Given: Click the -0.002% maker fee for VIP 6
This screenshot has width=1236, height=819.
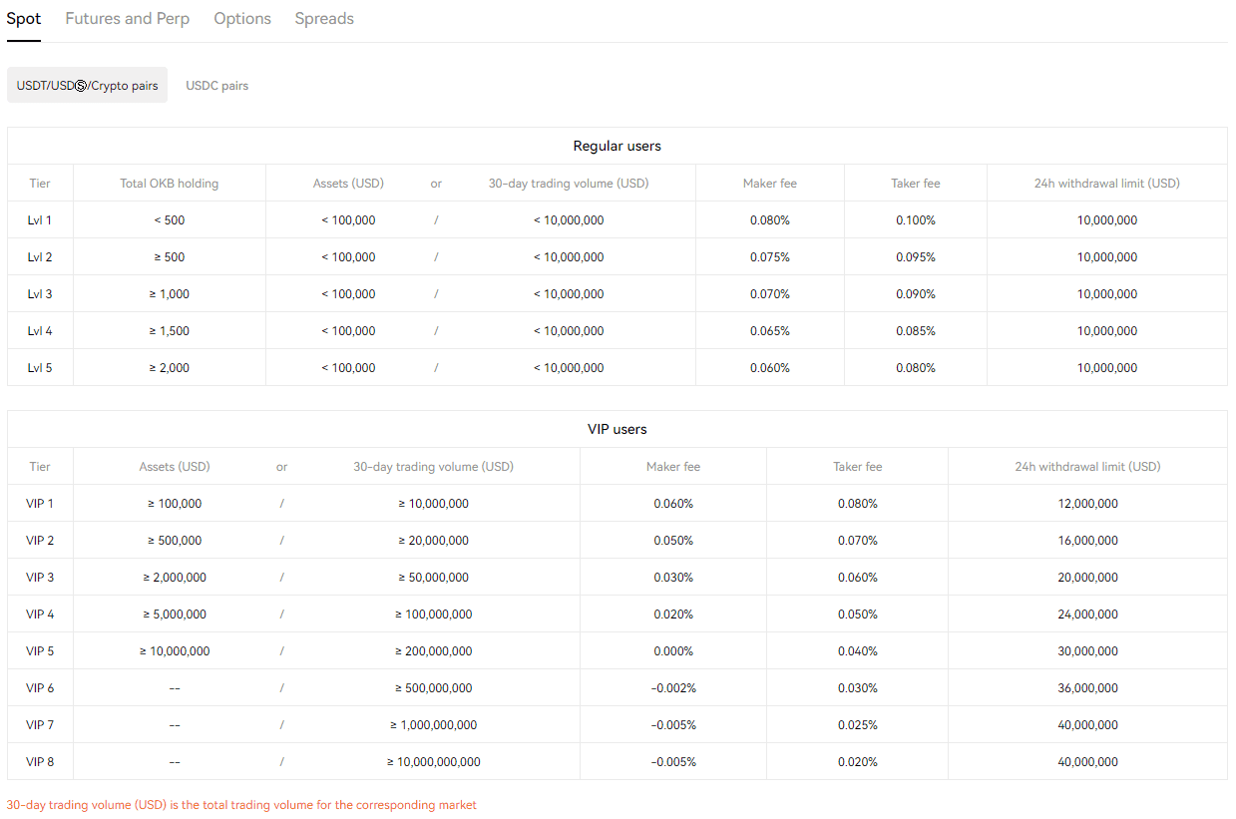Looking at the screenshot, I should point(673,688).
